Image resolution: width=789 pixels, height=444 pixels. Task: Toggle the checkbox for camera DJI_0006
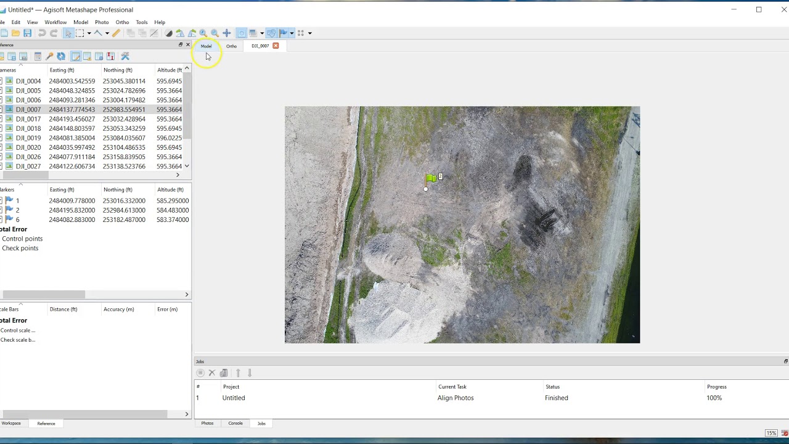(x=1, y=100)
